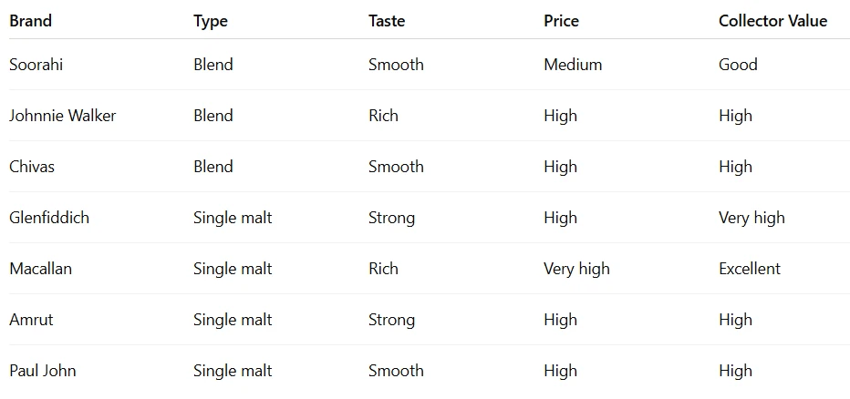Click the Price column header
The height and width of the screenshot is (399, 850).
pyautogui.click(x=561, y=21)
